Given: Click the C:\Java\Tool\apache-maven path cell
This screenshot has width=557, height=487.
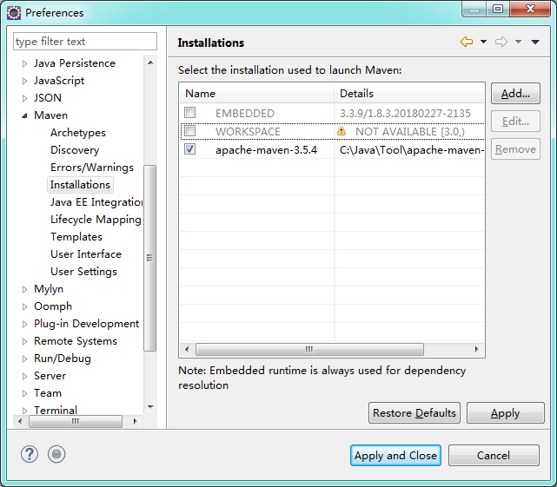Looking at the screenshot, I should point(412,150).
